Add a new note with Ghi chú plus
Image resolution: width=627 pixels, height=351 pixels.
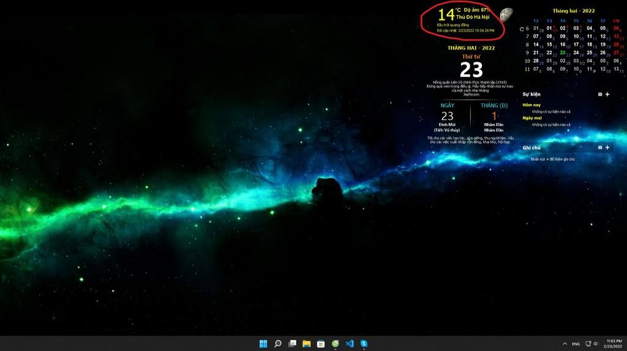click(x=607, y=147)
